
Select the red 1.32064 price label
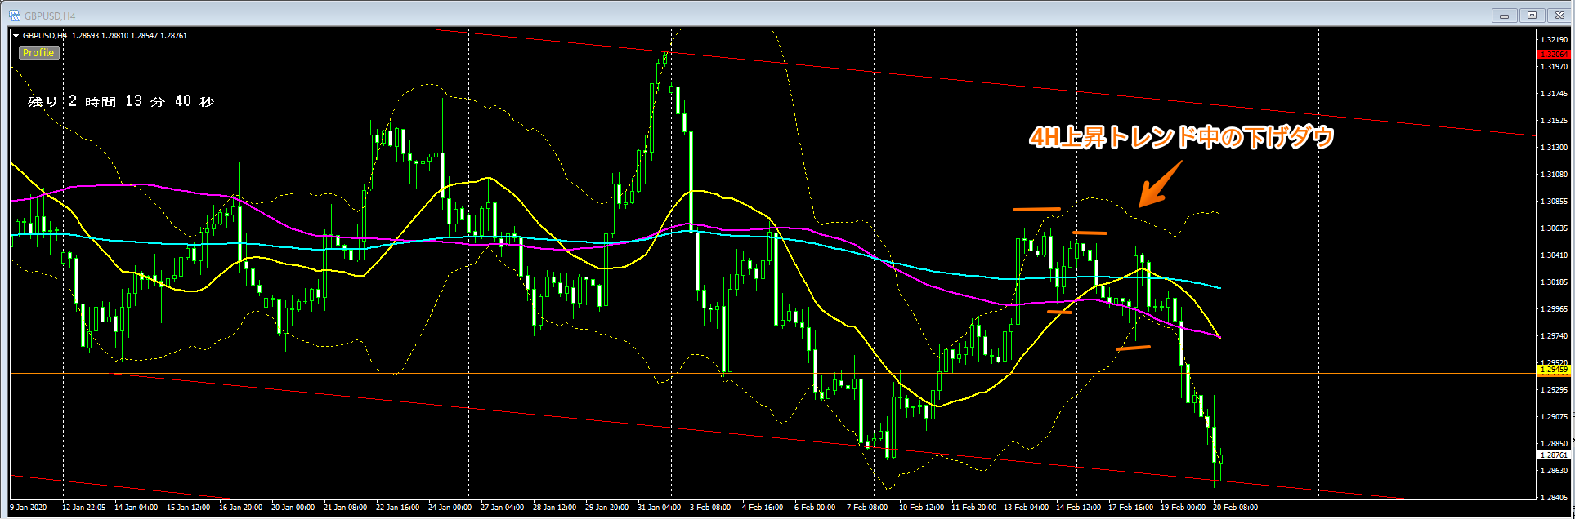click(x=1554, y=55)
